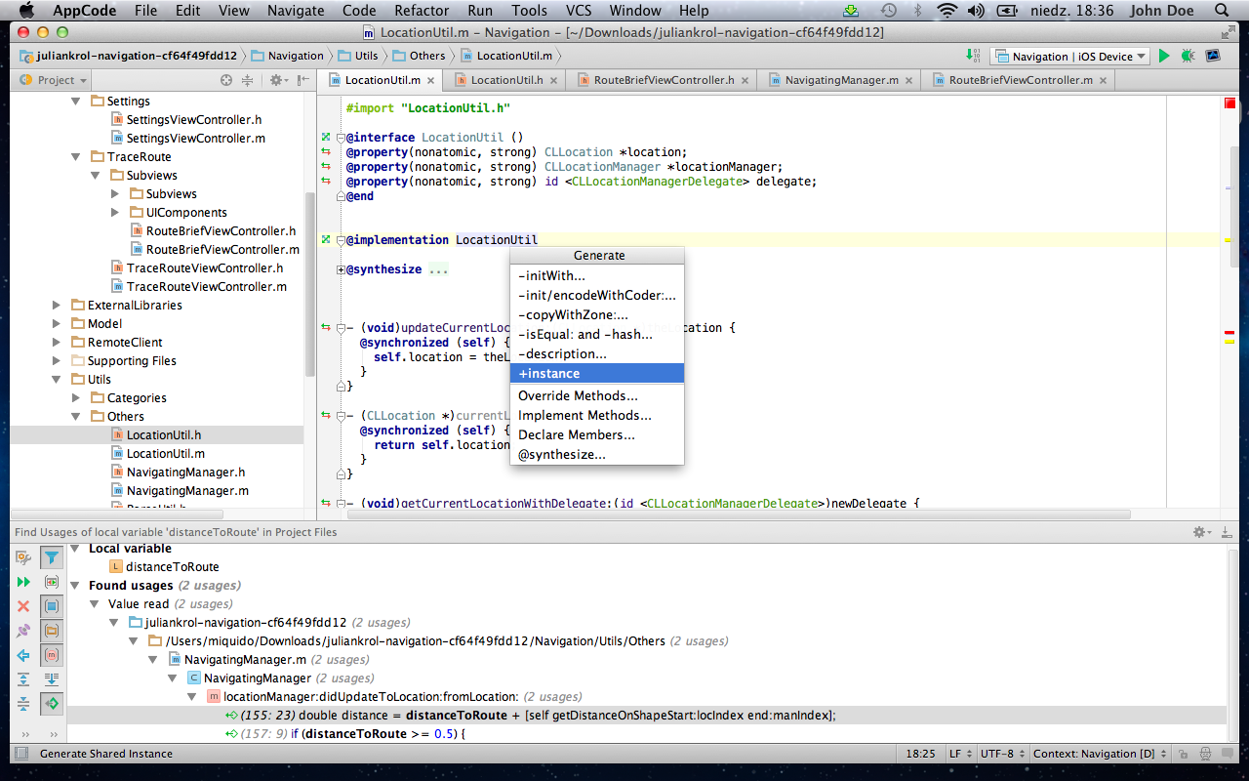The height and width of the screenshot is (781, 1249).
Task: Click the next occurrence down-arrow icon
Action: [52, 679]
